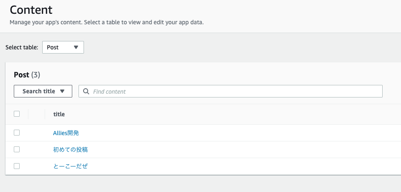Click the triangle arrow on Search title button

point(62,91)
